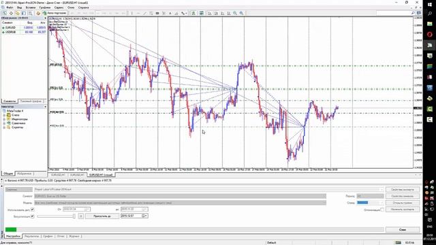Screen dimensions: 436x245
Task: Click Свойства эксперта button
Action: coord(403,189)
